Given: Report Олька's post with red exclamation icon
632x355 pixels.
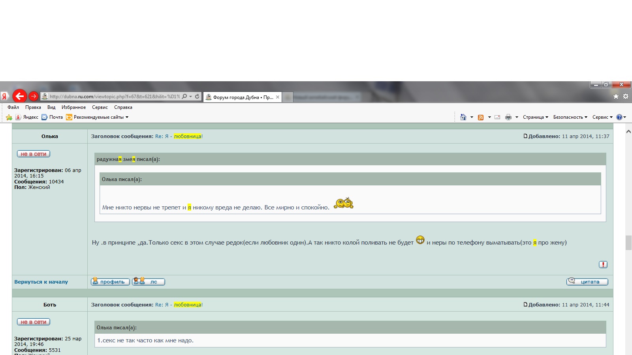Looking at the screenshot, I should click(603, 265).
